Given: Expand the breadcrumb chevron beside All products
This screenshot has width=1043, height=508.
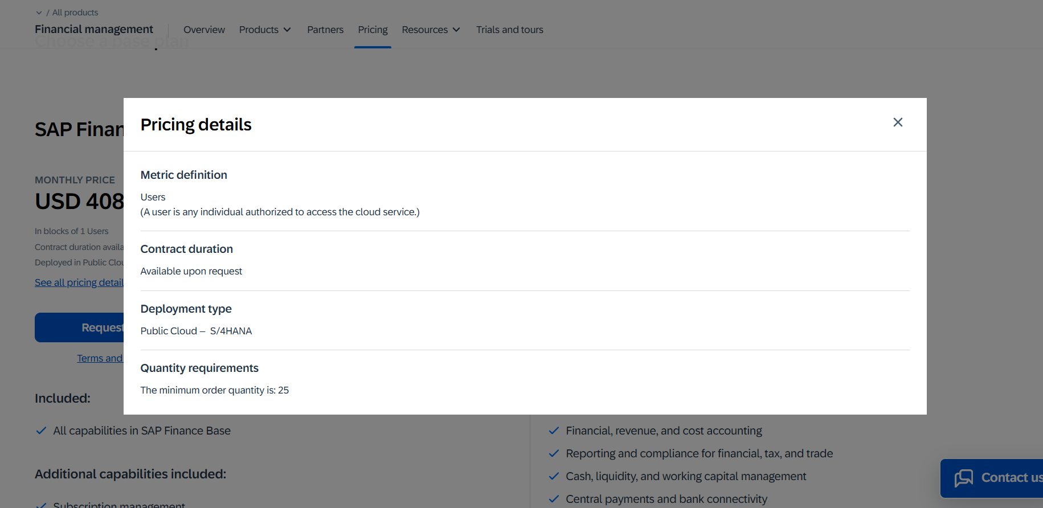Looking at the screenshot, I should click(x=39, y=13).
